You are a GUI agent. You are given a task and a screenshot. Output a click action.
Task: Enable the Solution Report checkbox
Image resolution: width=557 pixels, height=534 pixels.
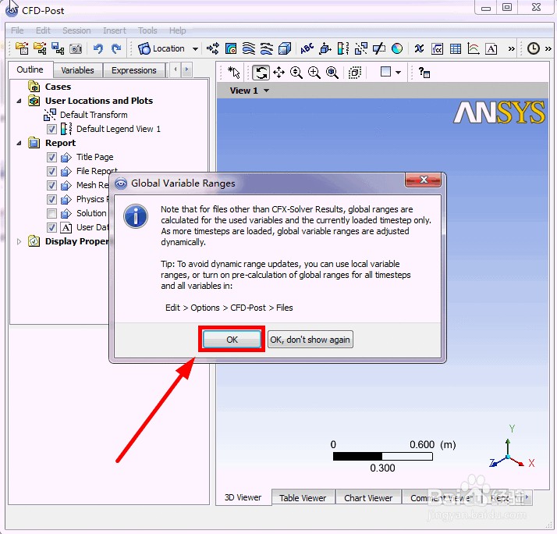tap(51, 213)
